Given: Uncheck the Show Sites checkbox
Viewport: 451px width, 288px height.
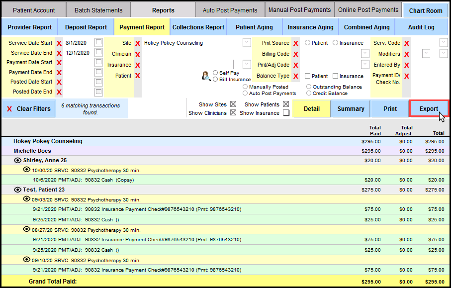Looking at the screenshot, I should tap(233, 104).
